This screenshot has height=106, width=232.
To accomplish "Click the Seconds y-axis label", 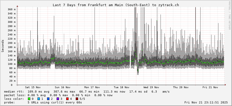I will 3,46.
